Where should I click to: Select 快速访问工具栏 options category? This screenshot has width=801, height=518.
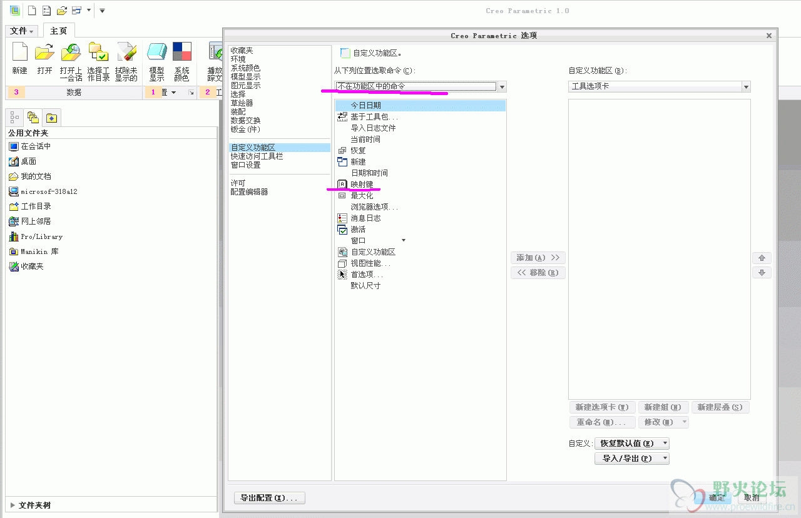(257, 156)
